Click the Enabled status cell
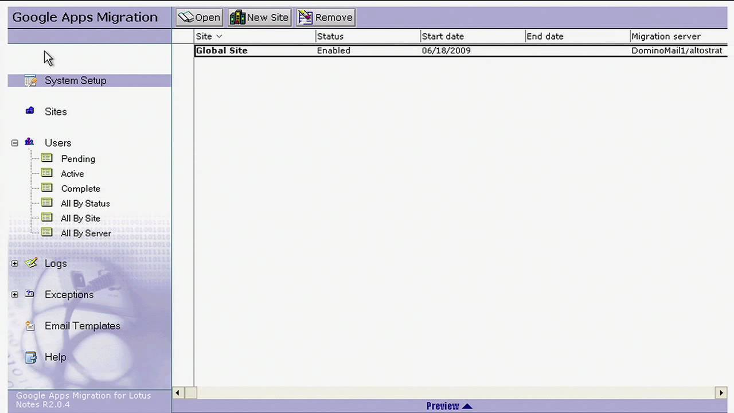Screen dimensions: 734x413 pos(333,50)
